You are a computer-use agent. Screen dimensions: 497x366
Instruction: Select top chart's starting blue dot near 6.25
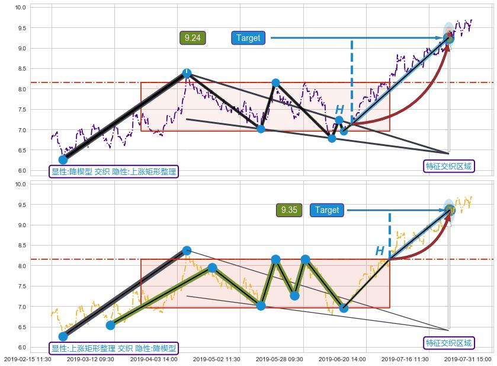63,160
